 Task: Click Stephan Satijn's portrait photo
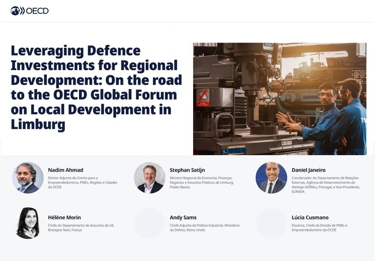coord(150,177)
